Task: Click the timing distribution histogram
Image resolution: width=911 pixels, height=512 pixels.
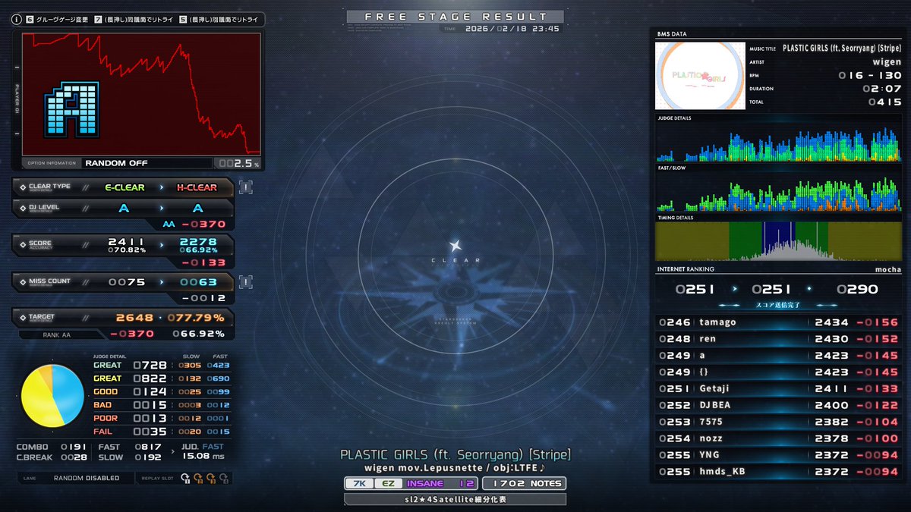Action: pyautogui.click(x=777, y=240)
